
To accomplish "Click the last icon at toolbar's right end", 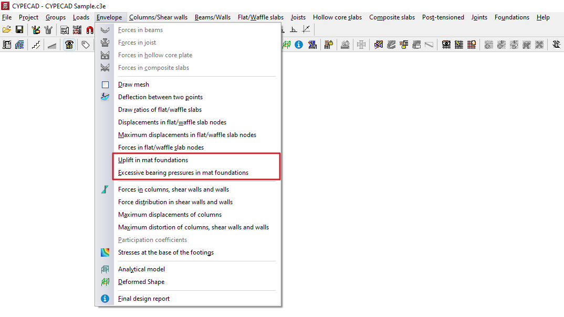I will coord(557,45).
